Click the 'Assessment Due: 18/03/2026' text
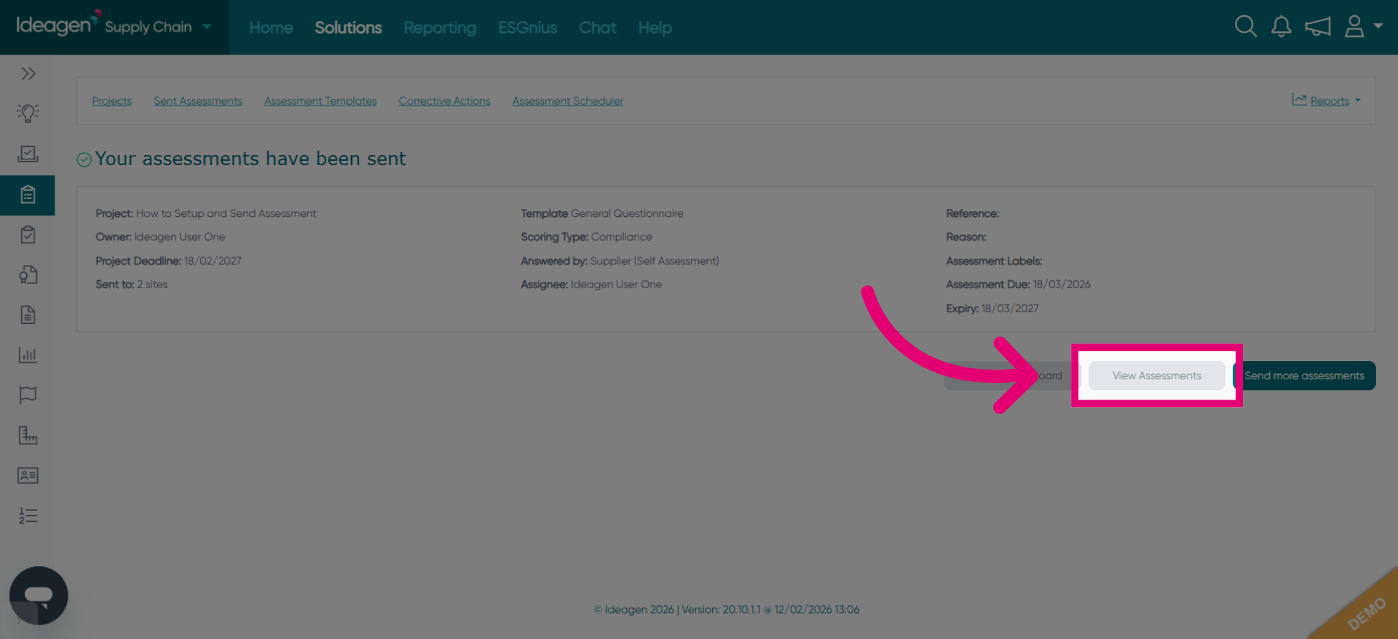Screen dimensions: 1398x639 click(x=1018, y=285)
